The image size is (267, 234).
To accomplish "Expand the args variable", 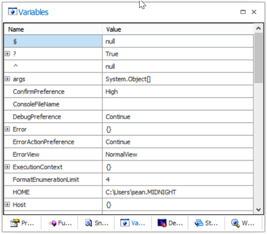I will [x=8, y=79].
